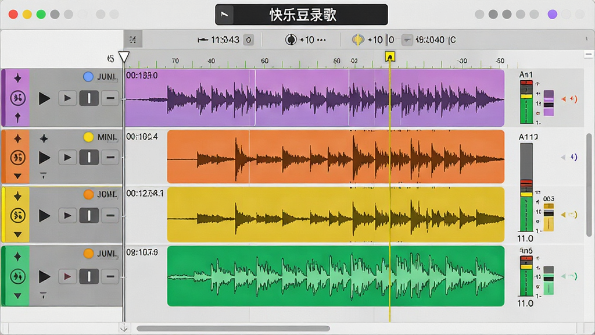Click the minus button on the orange track
The height and width of the screenshot is (335, 595).
[x=110, y=158]
